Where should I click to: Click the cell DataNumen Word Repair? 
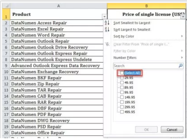click(57, 35)
